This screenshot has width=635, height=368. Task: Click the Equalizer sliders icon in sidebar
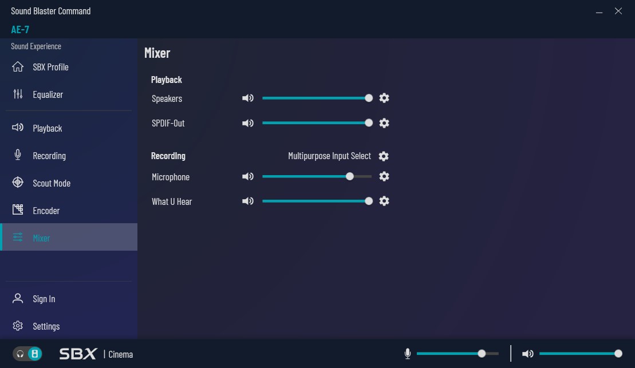[x=17, y=94]
